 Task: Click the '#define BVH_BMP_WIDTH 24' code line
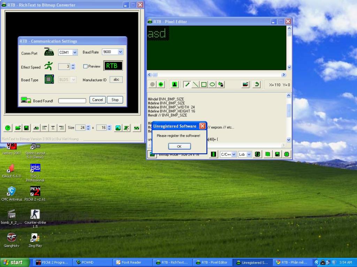tap(171, 107)
